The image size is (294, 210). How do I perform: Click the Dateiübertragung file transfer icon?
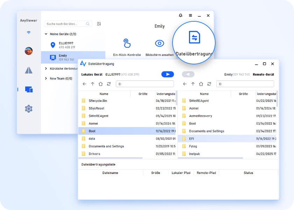tap(194, 37)
